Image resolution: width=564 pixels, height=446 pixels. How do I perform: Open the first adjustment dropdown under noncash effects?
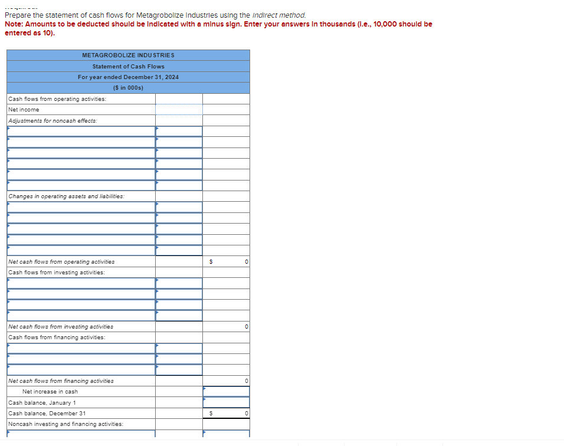point(80,131)
